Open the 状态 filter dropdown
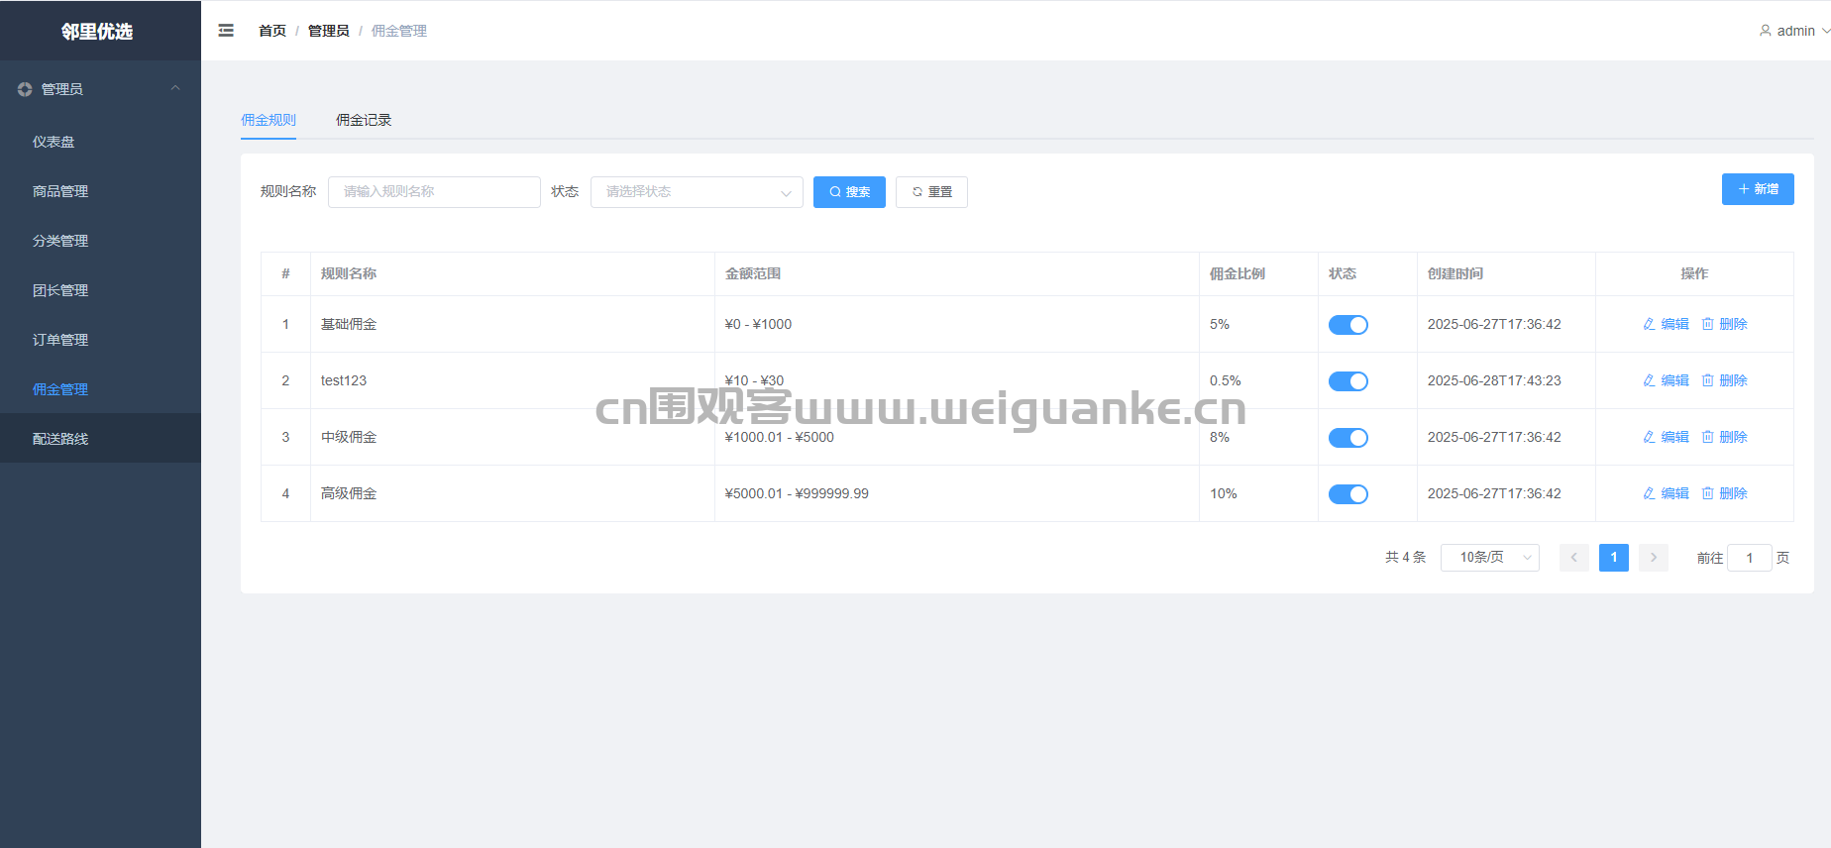 click(x=697, y=192)
